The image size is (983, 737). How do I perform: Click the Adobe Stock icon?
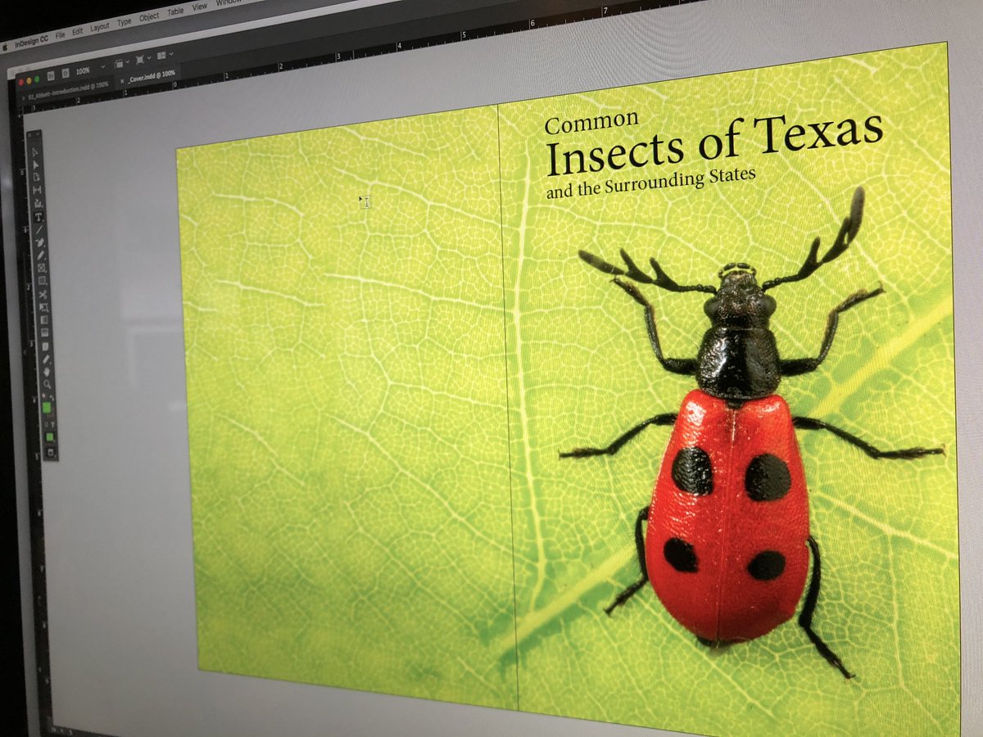[66, 73]
